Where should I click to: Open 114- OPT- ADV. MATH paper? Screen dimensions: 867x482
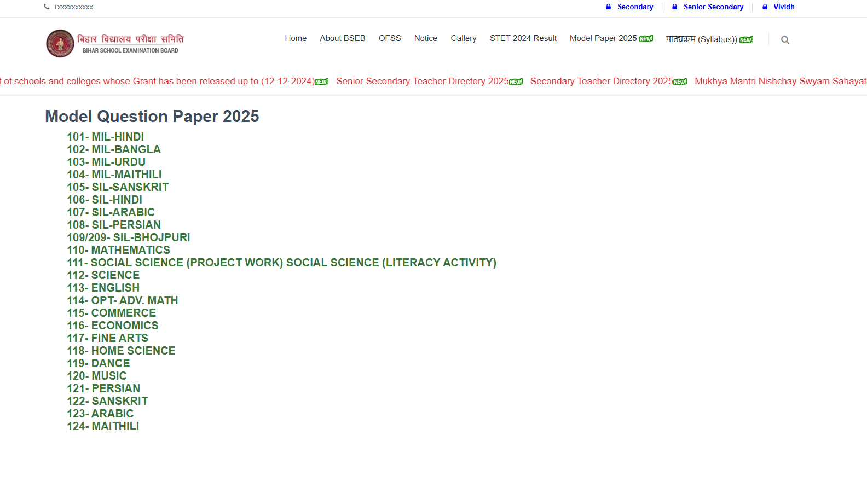coord(123,300)
